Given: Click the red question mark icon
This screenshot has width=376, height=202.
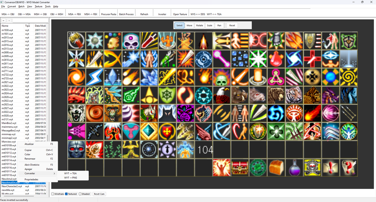Looking at the screenshot, I should pyautogui.click(x=349, y=168).
